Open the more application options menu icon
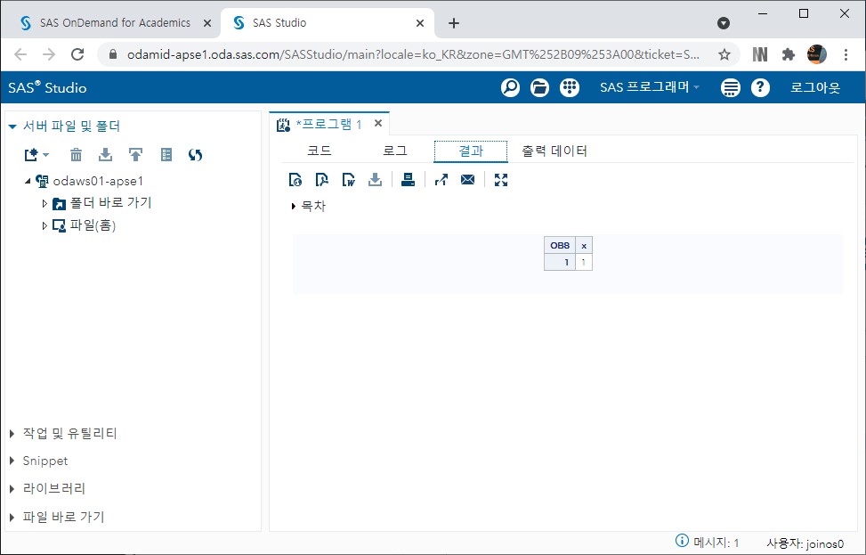The image size is (866, 555). 730,87
